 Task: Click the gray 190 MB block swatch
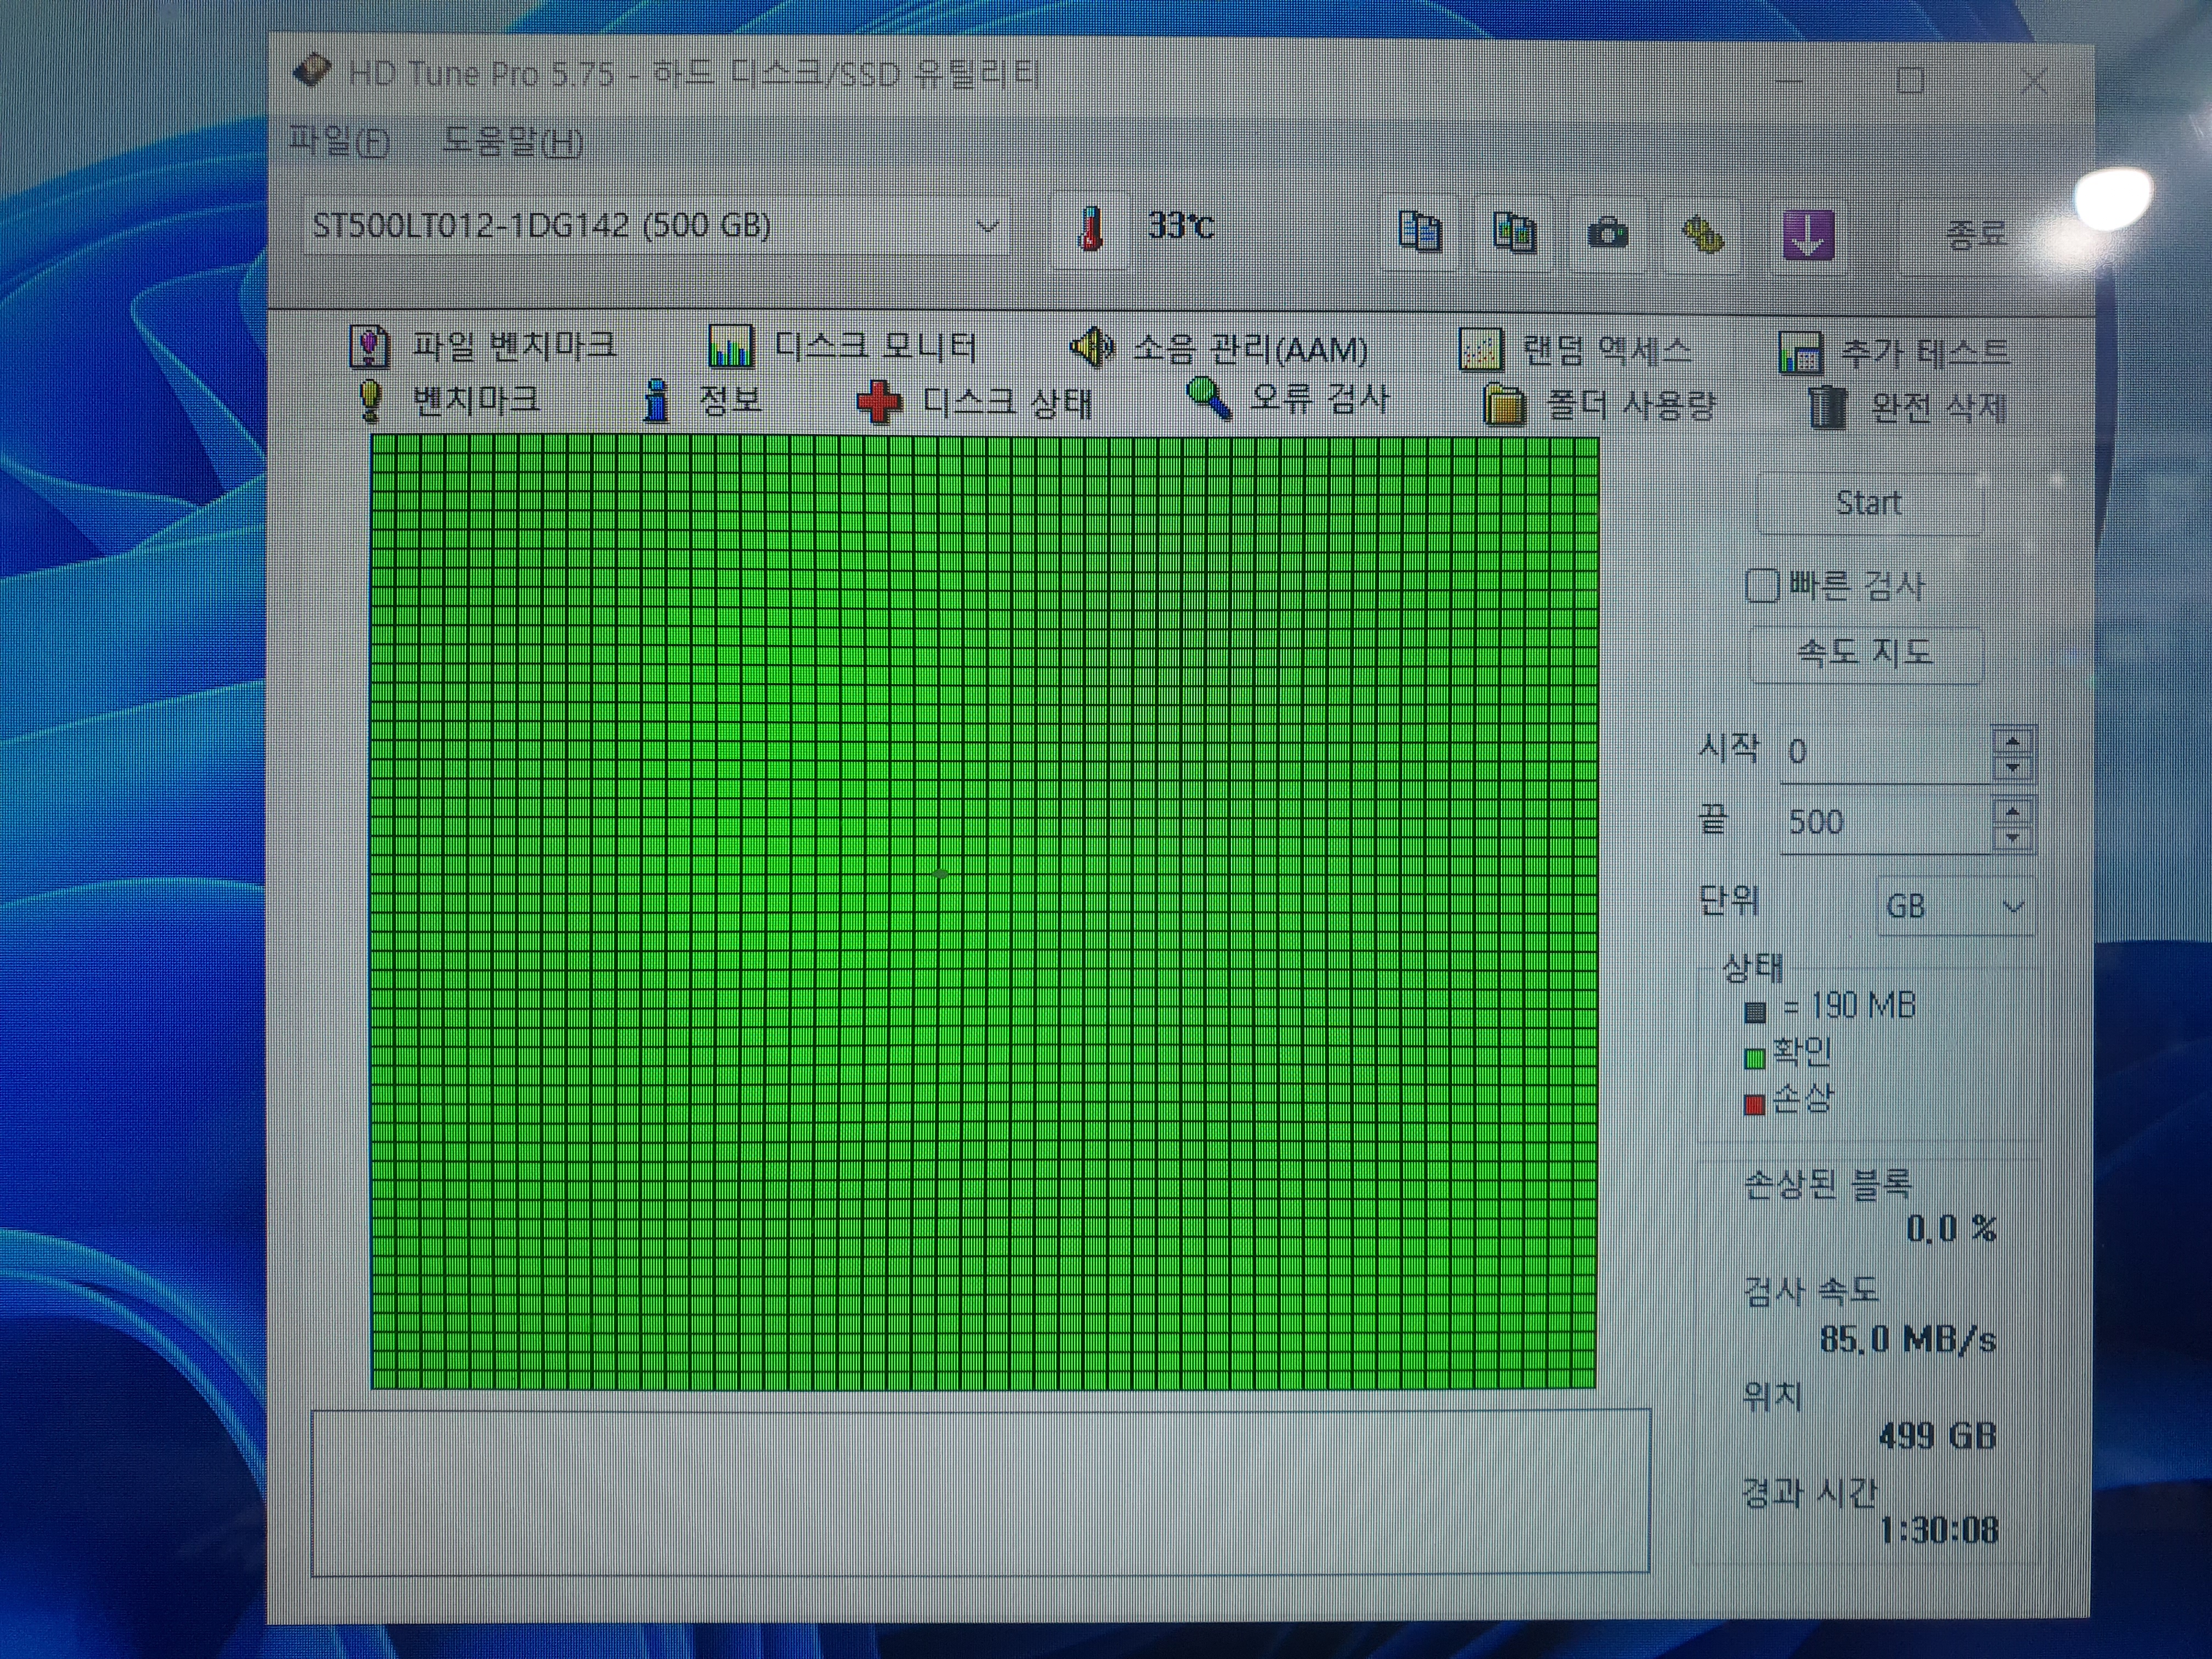click(1755, 1012)
